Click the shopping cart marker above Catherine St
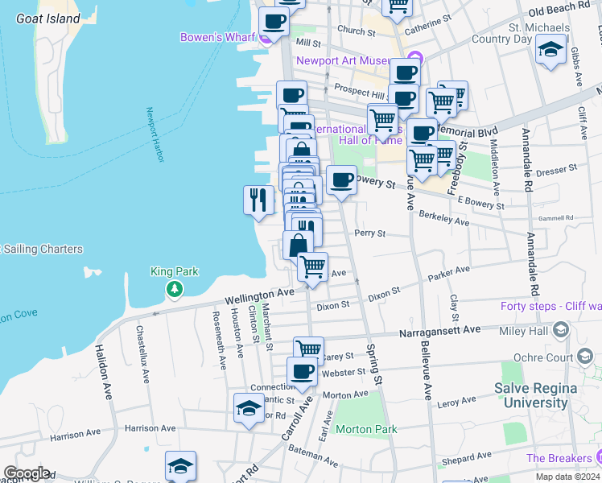 click(x=398, y=8)
